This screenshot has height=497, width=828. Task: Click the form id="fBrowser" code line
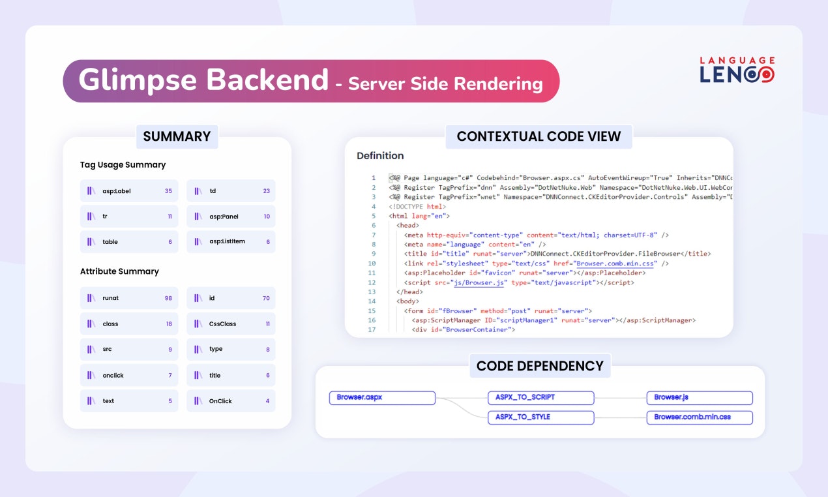[x=498, y=311]
